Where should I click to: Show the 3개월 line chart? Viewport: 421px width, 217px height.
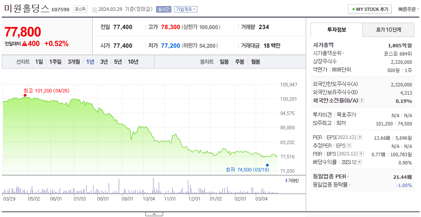pos(74,62)
